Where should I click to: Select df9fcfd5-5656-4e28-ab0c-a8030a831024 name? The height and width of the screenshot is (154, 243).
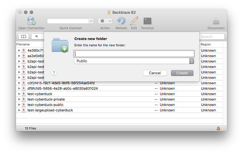63,89
